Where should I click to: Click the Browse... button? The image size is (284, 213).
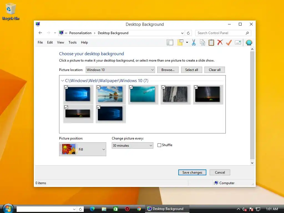pos(168,70)
